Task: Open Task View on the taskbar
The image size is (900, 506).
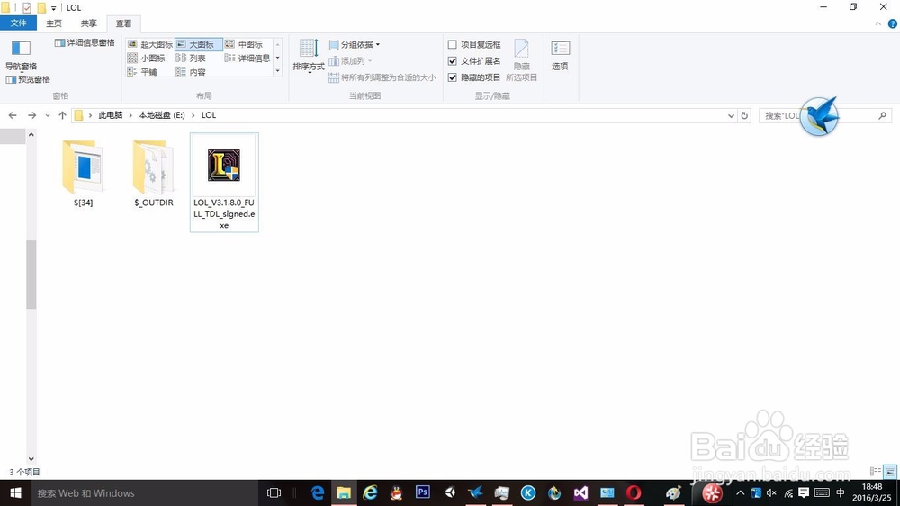Action: 274,492
